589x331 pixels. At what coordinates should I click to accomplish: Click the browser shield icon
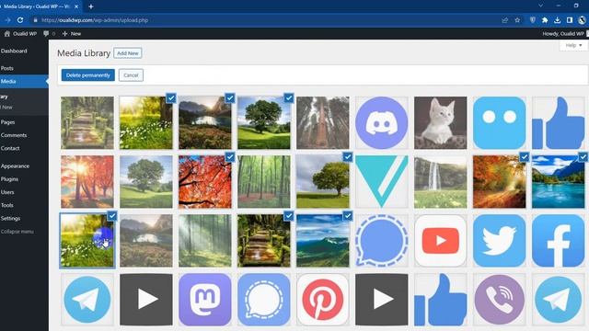(x=532, y=20)
